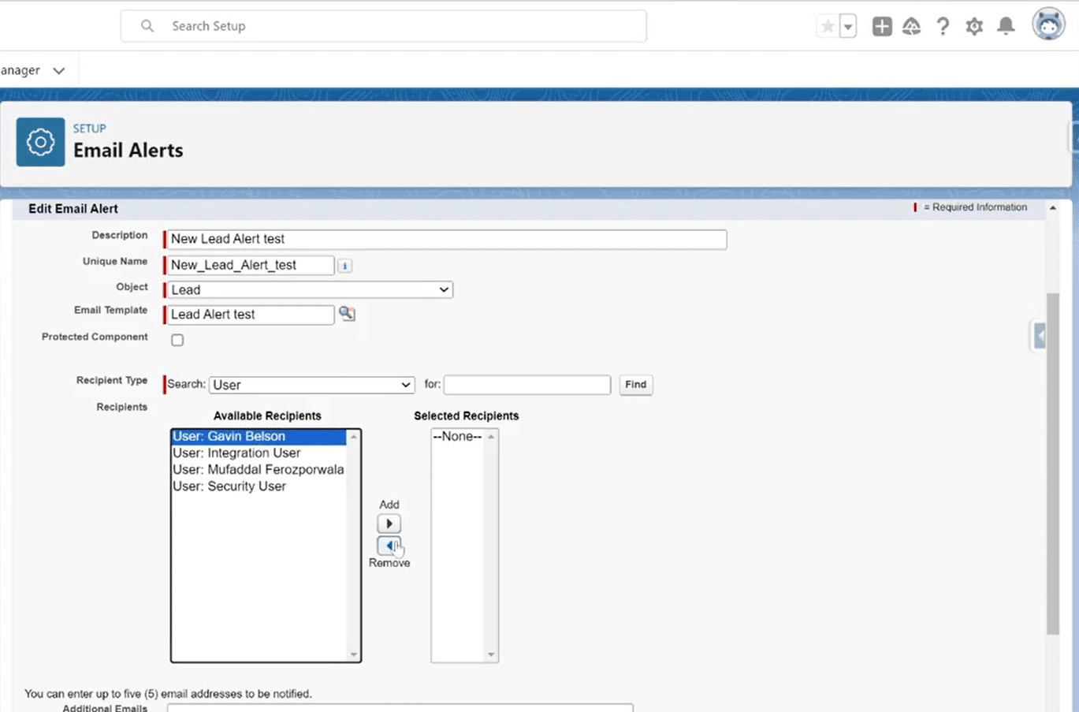Enable the Protected Component checkbox
Viewport: 1079px width, 712px height.
click(x=177, y=340)
